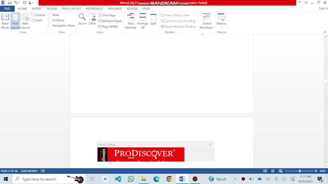
Task: Select Web Layout from status bar
Action: pos(281,171)
